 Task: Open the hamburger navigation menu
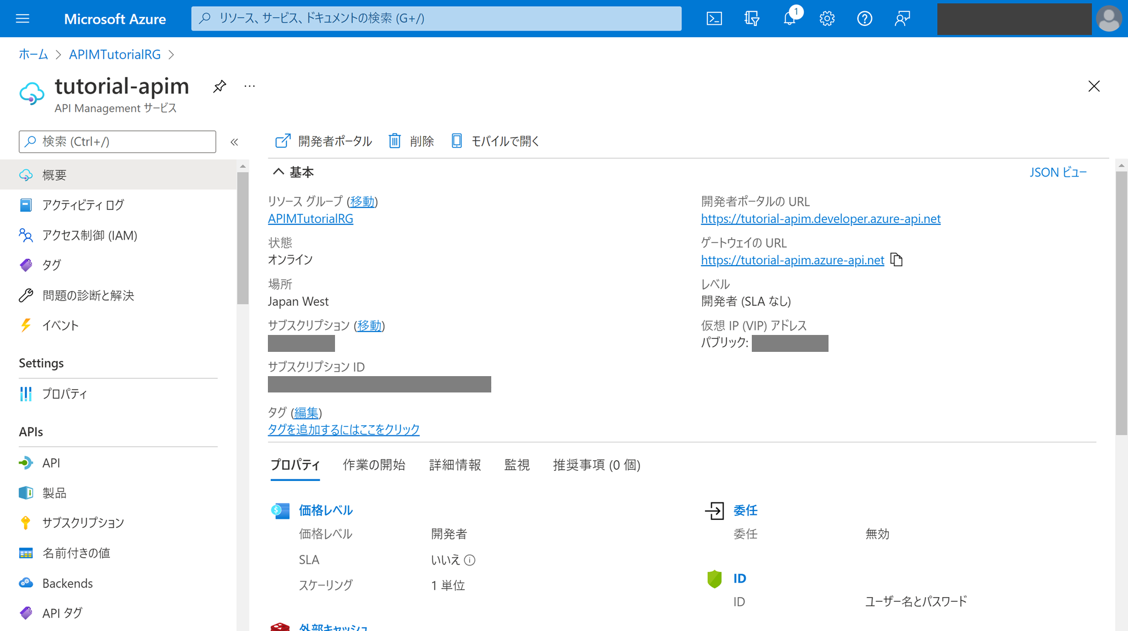(22, 18)
